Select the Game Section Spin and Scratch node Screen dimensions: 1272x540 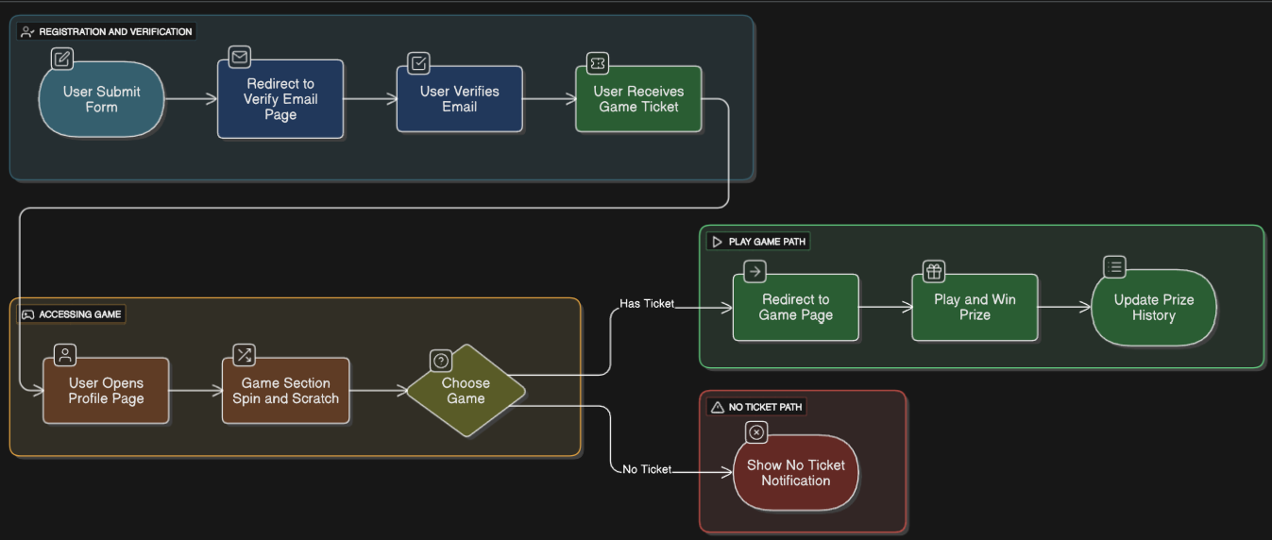coord(286,391)
